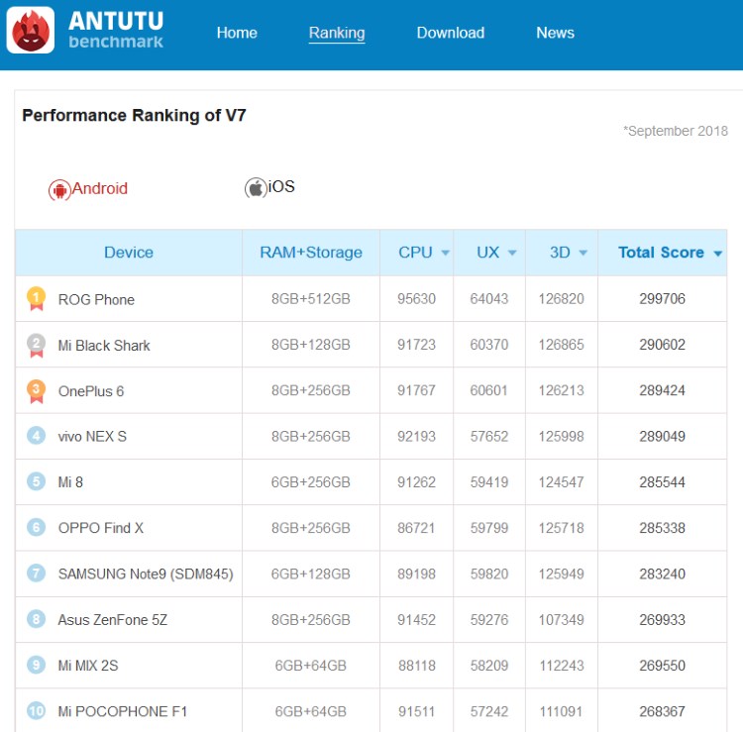Click the RAM+Storage column header
Viewport: 743px width, 732px height.
311,252
